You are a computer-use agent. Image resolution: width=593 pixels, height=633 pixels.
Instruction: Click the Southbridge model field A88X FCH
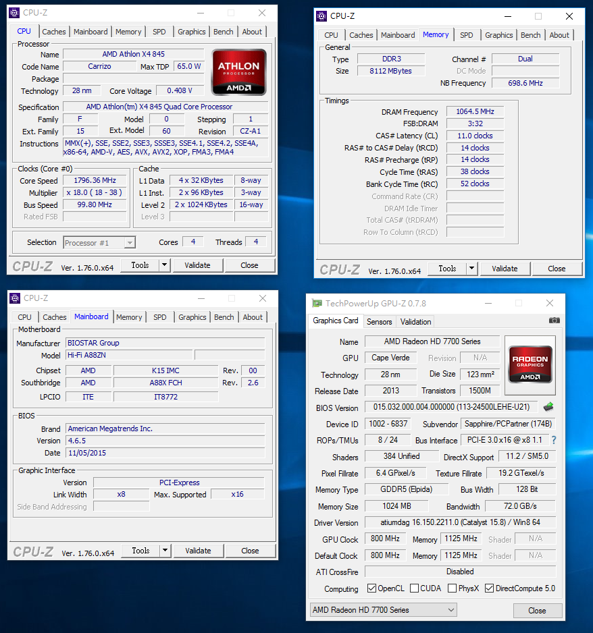point(166,383)
